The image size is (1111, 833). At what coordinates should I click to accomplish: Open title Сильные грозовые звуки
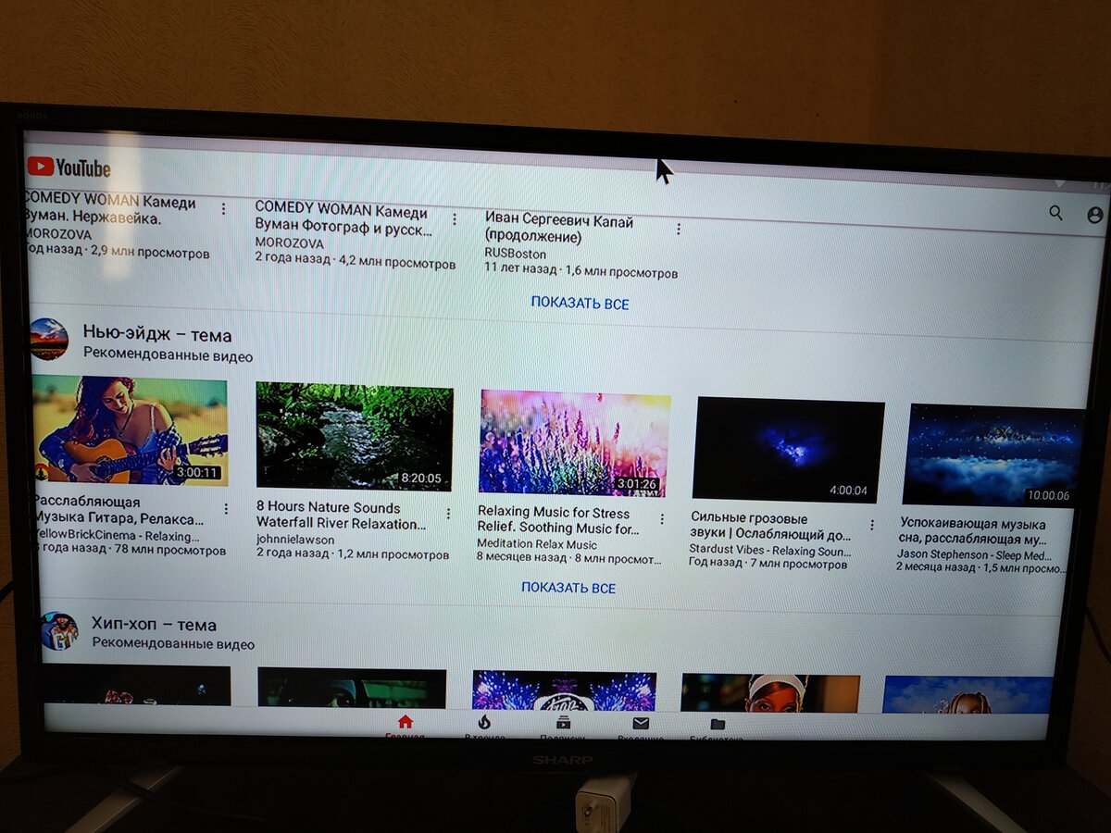[771, 527]
